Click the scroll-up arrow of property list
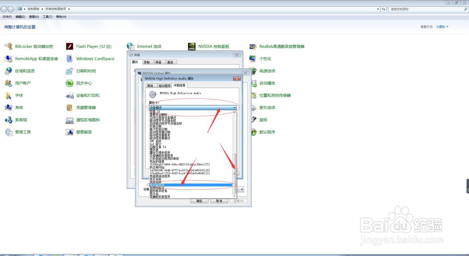469x256 pixels. coord(234,112)
